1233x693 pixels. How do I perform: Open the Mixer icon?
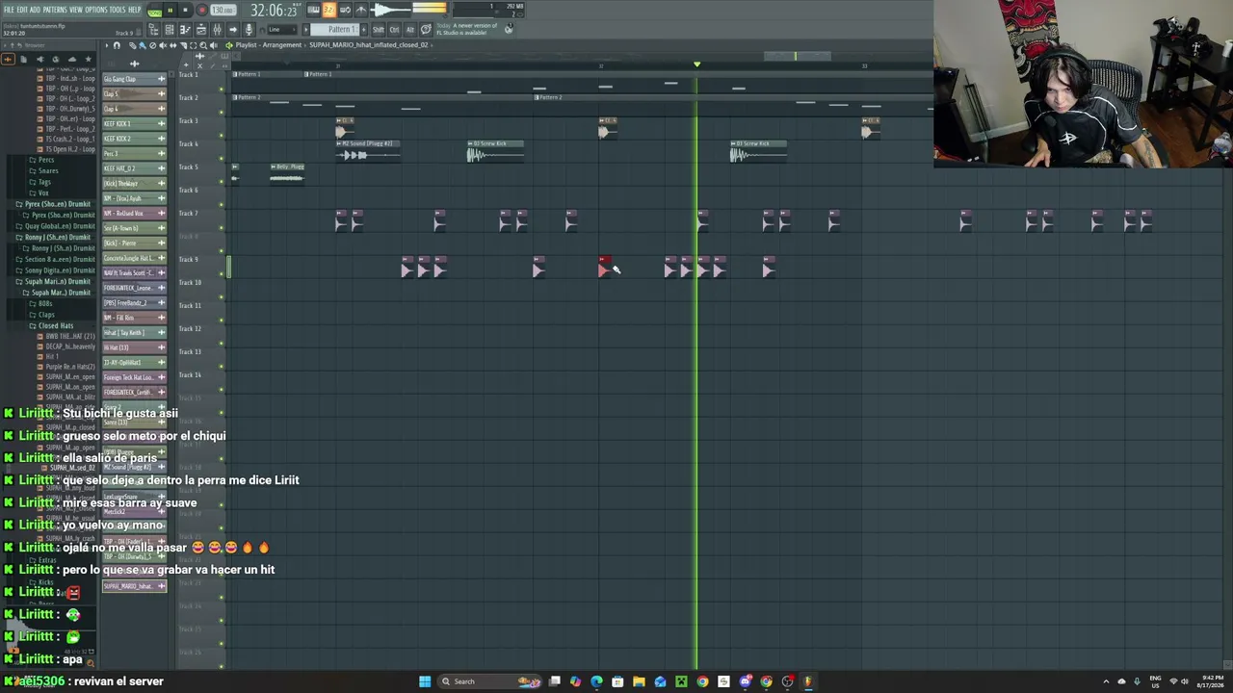(x=216, y=30)
